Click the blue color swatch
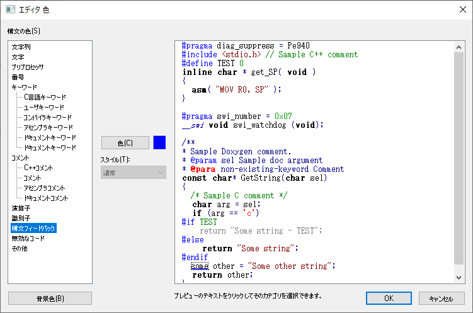Screen dimensions: 473x313 [159, 143]
